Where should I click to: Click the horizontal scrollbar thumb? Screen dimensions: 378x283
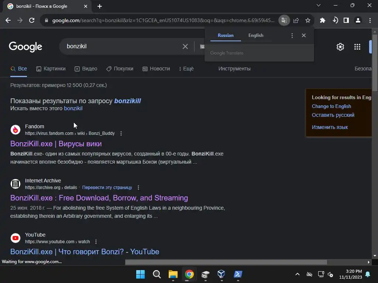[226, 262]
